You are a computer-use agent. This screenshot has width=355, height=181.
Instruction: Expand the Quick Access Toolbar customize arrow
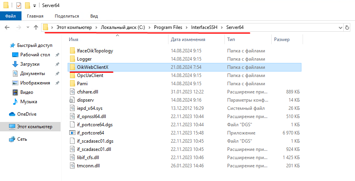click(x=34, y=5)
